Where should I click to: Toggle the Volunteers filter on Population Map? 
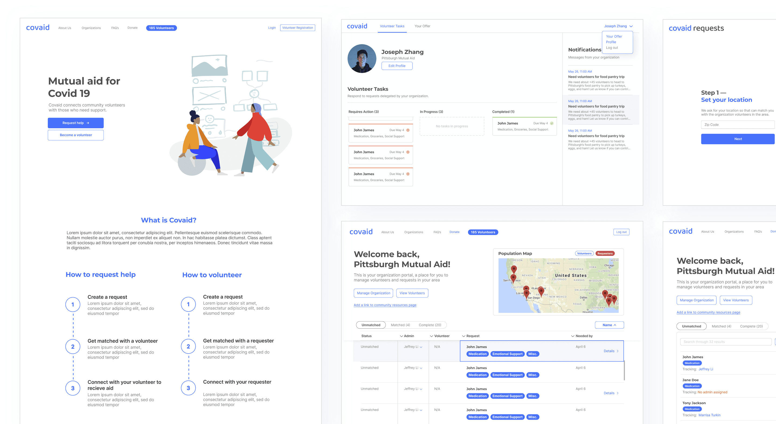tap(584, 253)
